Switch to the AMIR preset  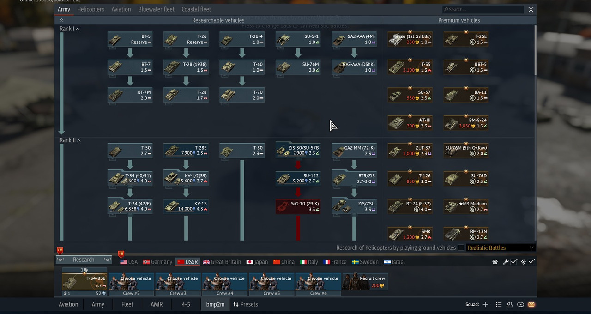click(x=157, y=304)
